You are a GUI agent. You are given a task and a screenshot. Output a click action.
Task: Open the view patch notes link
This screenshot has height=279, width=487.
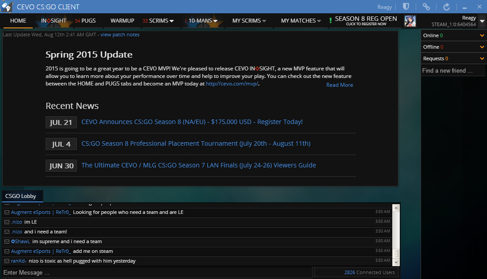(x=120, y=35)
